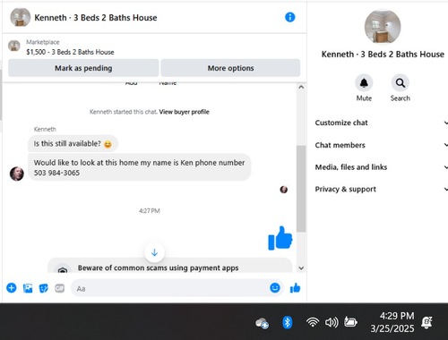This screenshot has width=448, height=340.
Task: Expand Media, files and links section
Action: coord(382,167)
